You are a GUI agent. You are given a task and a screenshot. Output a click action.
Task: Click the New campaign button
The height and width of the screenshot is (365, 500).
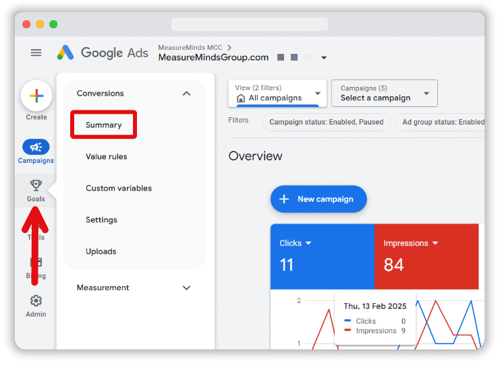click(318, 199)
